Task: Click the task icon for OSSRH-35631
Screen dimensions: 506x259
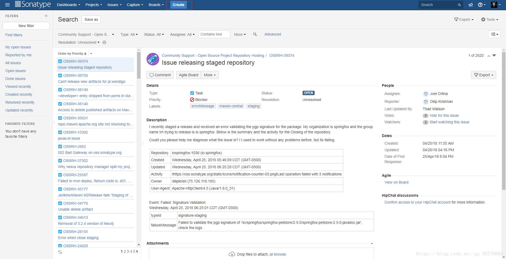Action: (60, 118)
